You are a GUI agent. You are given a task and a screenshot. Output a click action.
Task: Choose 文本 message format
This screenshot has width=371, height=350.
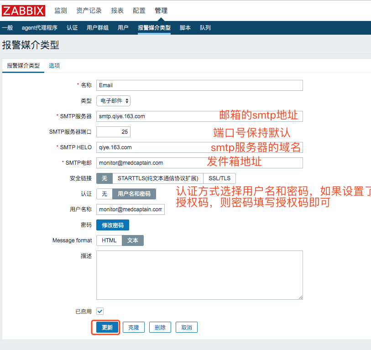tap(133, 240)
